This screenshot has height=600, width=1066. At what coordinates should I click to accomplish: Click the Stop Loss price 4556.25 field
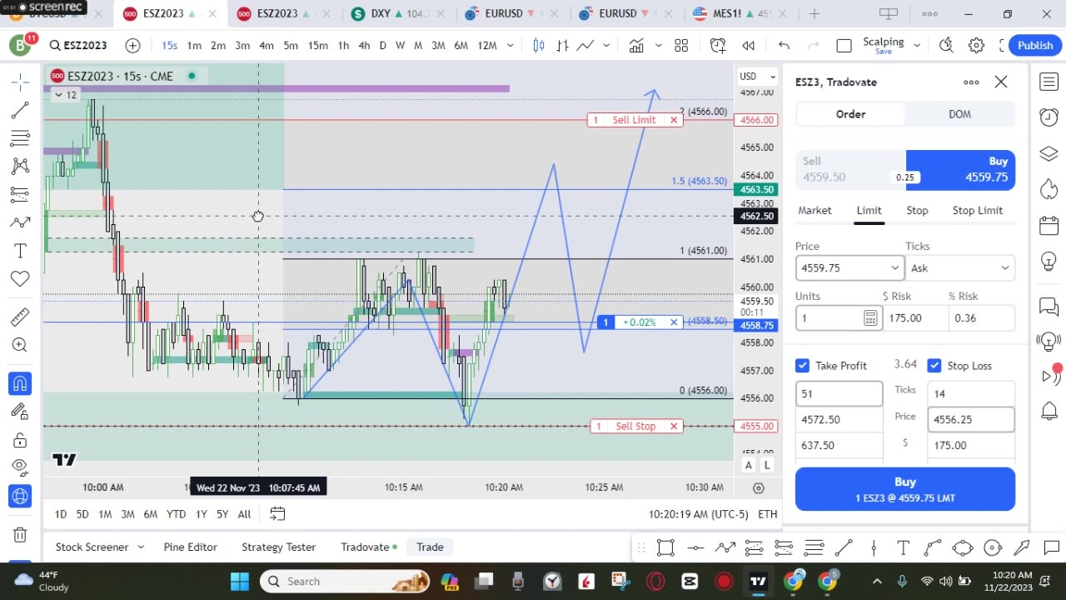971,420
